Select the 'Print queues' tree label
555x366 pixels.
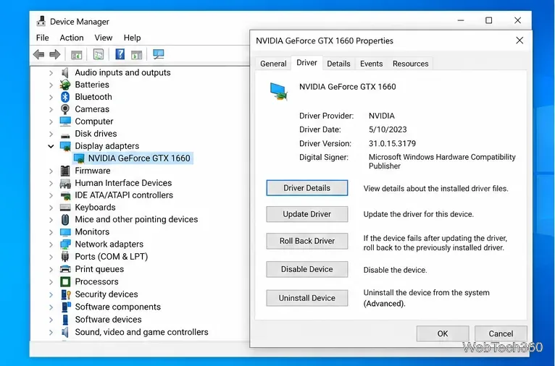click(x=99, y=269)
